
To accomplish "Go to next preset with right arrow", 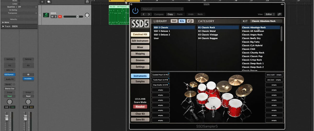I will click(149, 14).
